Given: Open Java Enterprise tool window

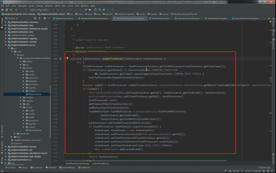Looking at the screenshot, I should [67, 168].
